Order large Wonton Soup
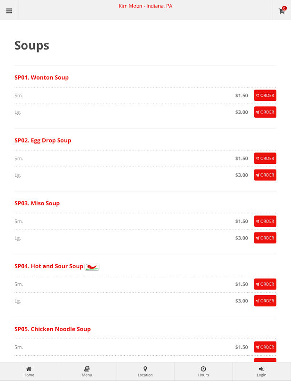This screenshot has width=291, height=381. click(265, 112)
